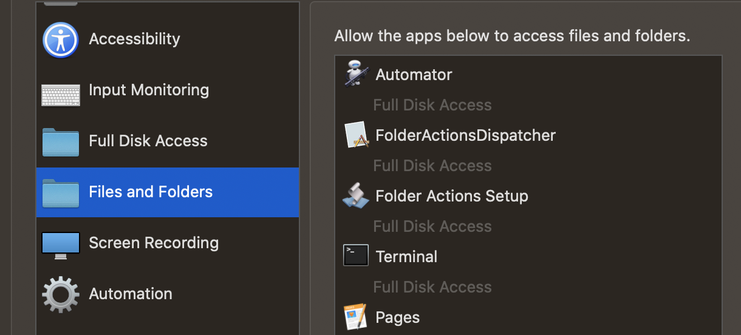Screen dimensions: 741x335
Task: Select the Terminal app entry
Action: pos(528,256)
